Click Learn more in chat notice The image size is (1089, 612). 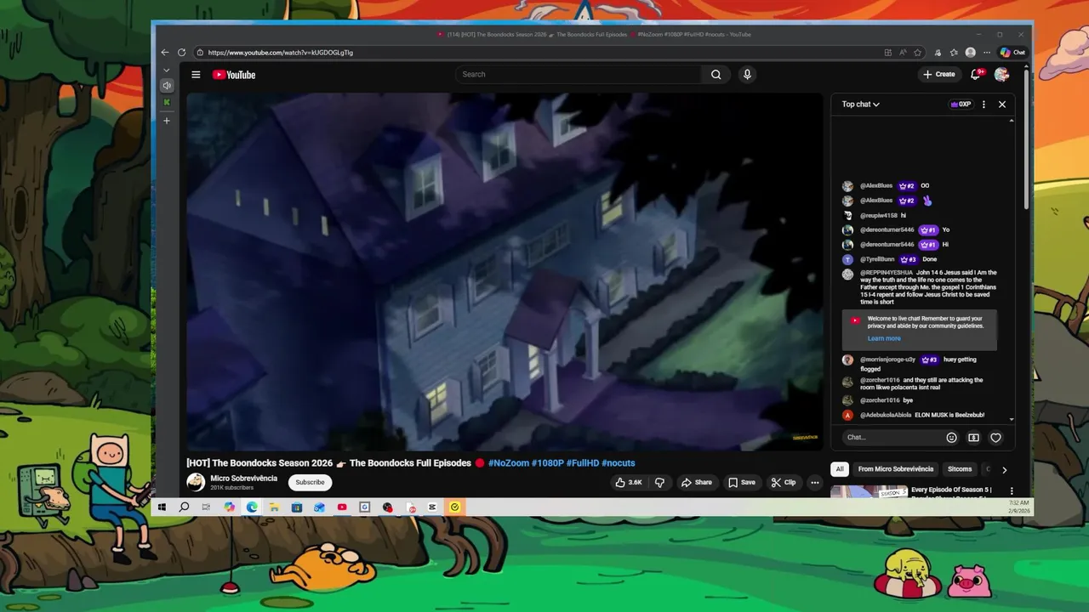884,338
